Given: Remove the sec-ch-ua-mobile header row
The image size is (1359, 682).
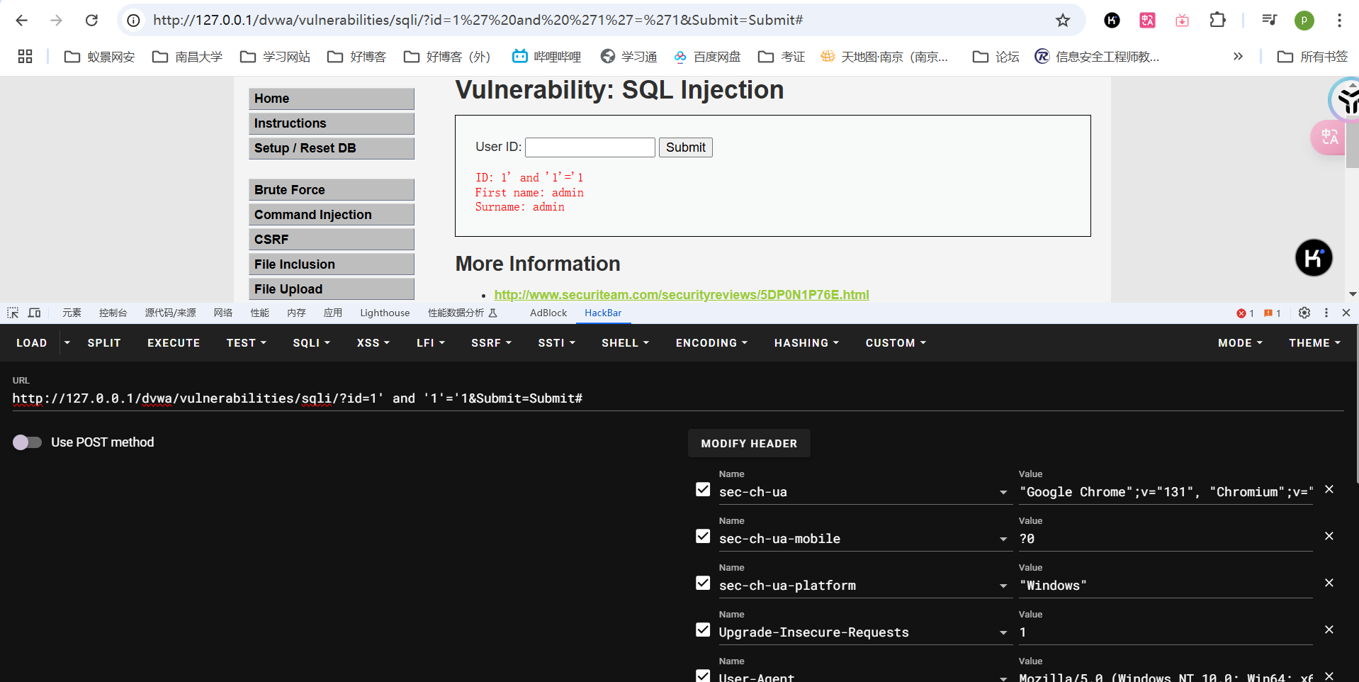Looking at the screenshot, I should [1329, 536].
